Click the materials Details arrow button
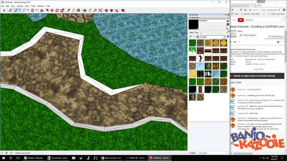The image size is (287, 161). pos(228,37)
